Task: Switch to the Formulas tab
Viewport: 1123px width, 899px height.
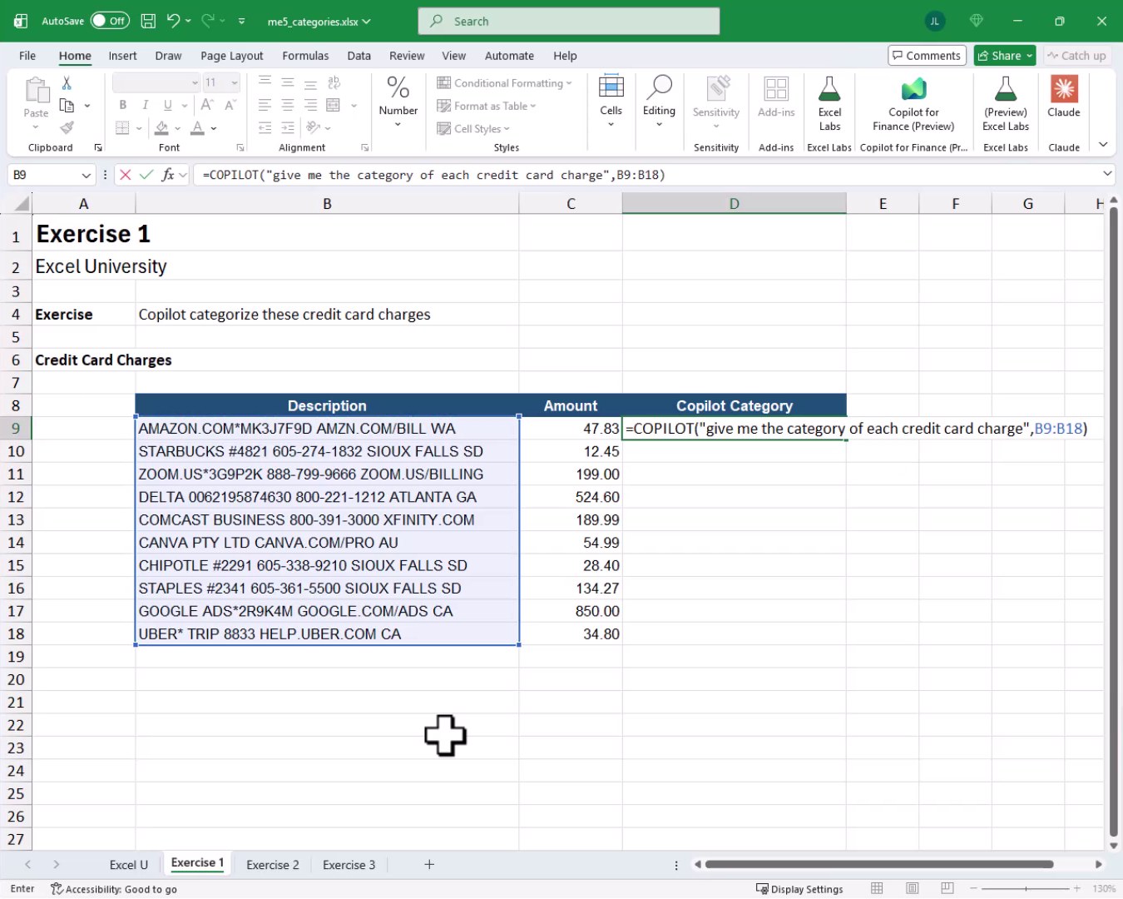Action: (305, 56)
